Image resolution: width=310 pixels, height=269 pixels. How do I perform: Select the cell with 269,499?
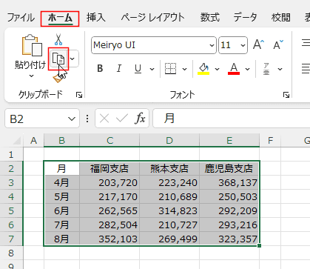click(169, 239)
